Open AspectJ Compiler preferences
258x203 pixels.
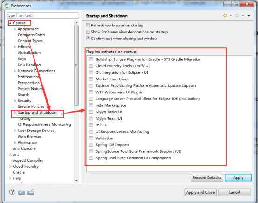click(x=28, y=160)
